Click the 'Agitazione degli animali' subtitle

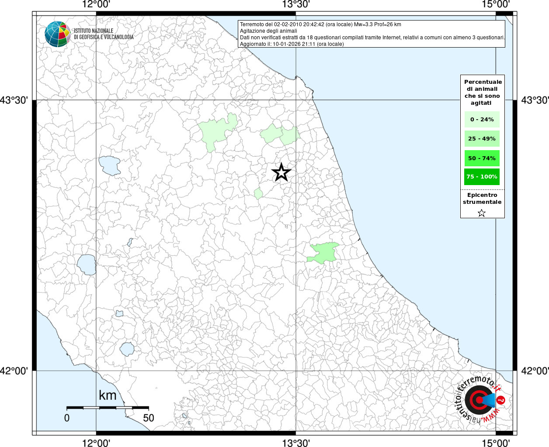click(268, 31)
